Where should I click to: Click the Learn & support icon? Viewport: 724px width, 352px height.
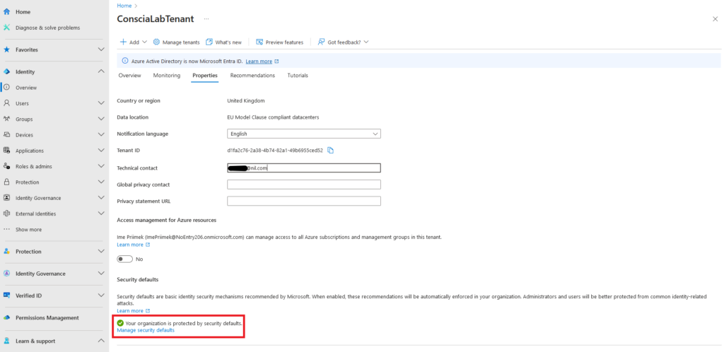click(6, 341)
